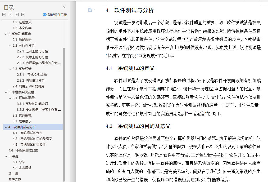Select outline heading 2 系统功能需求
Screen dimensions: 268x182
tap(20, 34)
